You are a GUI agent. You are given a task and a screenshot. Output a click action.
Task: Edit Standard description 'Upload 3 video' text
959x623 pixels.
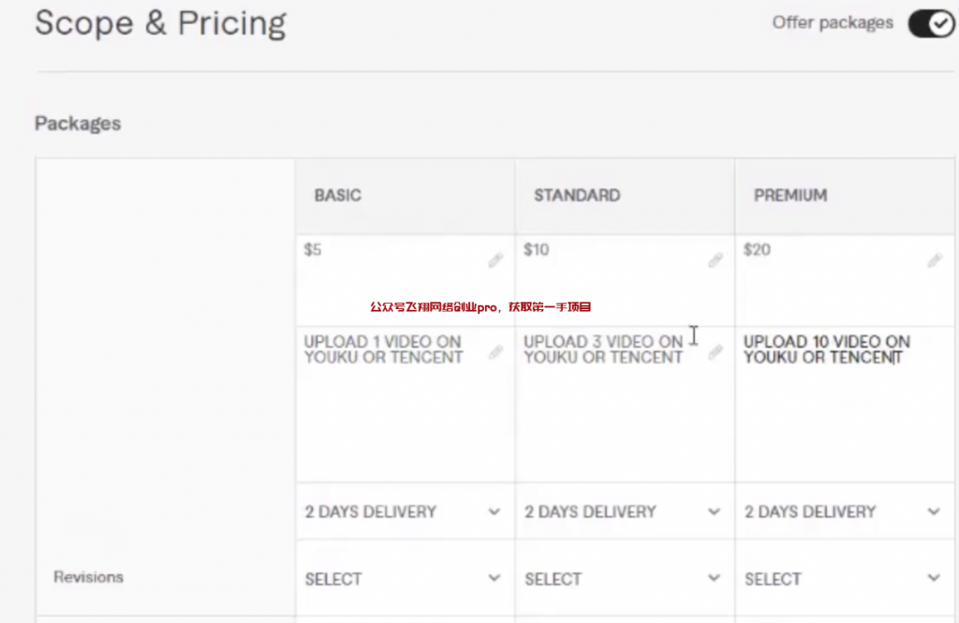(x=604, y=349)
